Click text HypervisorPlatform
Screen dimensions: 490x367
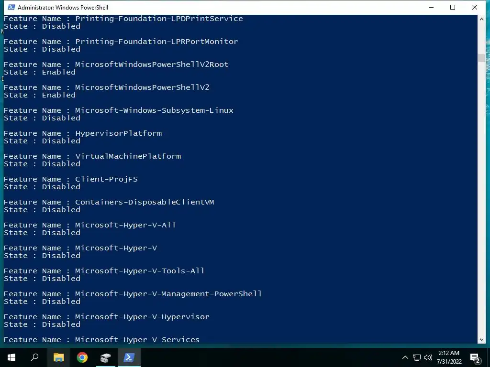[119, 134]
